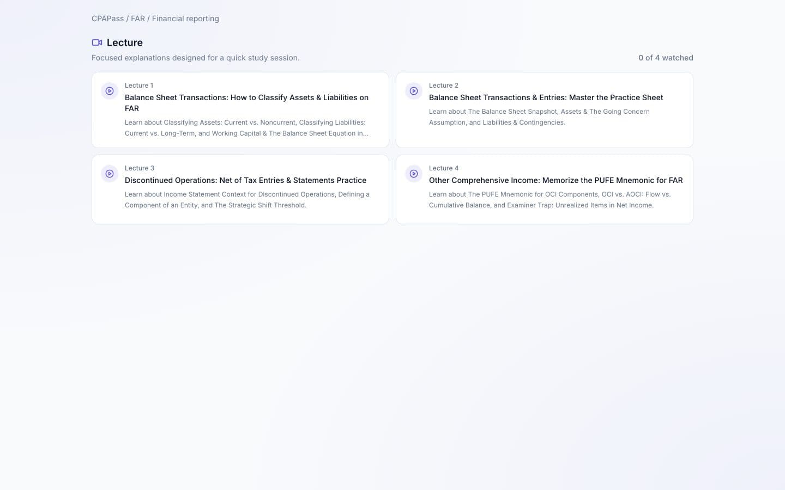Click the description about the PUFE Mnemonic for OCI Components
This screenshot has width=785, height=490.
(550, 200)
